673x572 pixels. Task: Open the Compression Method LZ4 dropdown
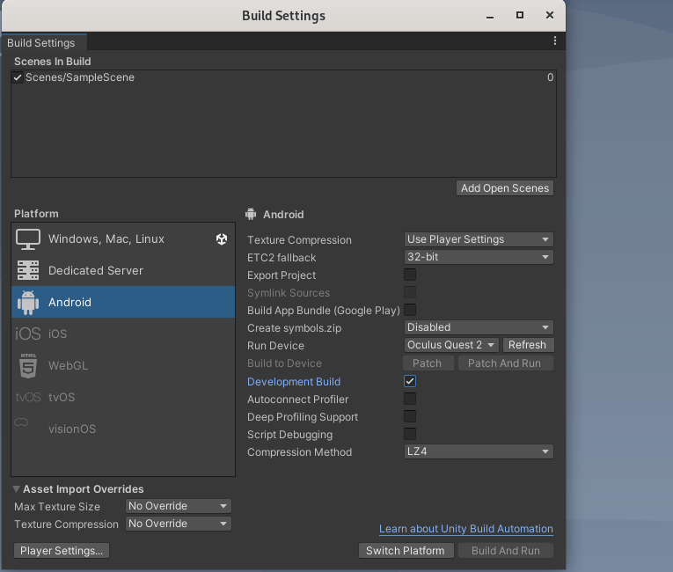[x=479, y=452]
